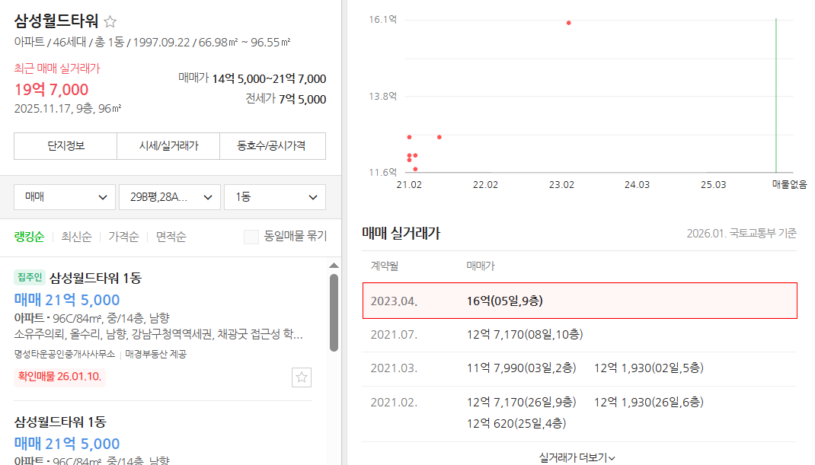Click 23.02 chart axis label
The image size is (815, 465).
561,184
